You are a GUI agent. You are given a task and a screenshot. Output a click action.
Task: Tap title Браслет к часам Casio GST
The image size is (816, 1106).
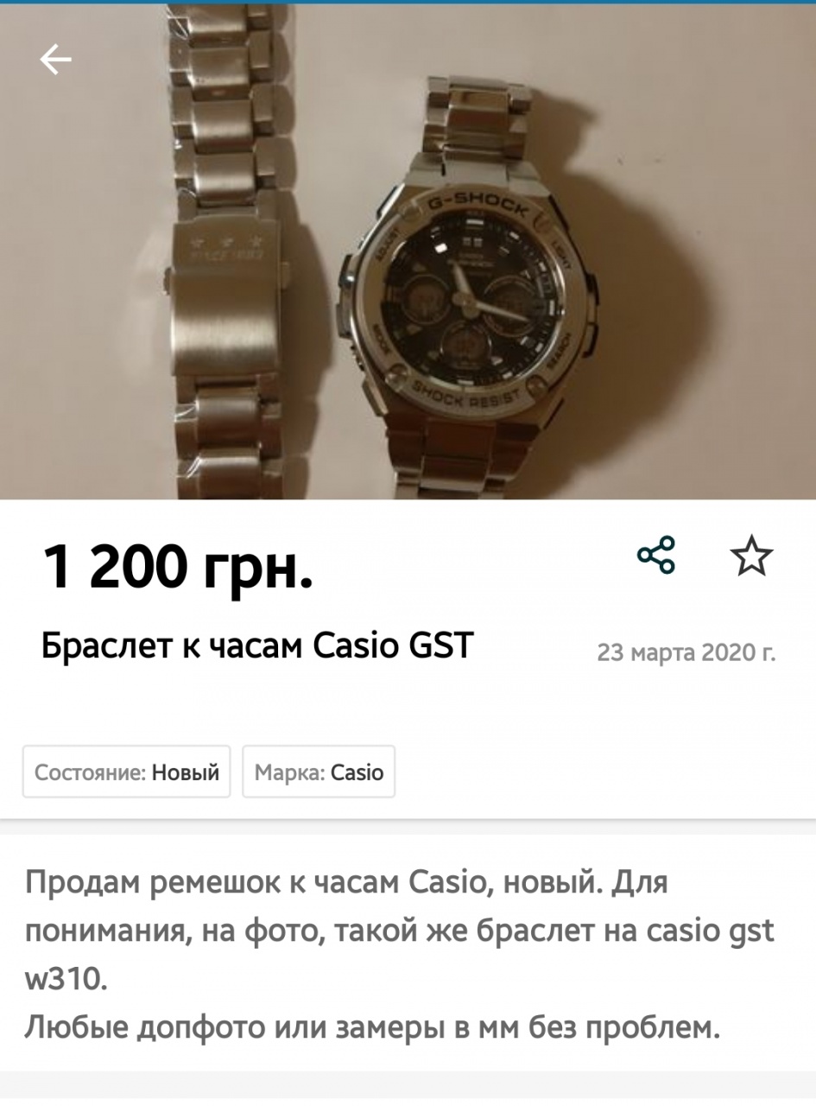point(258,645)
